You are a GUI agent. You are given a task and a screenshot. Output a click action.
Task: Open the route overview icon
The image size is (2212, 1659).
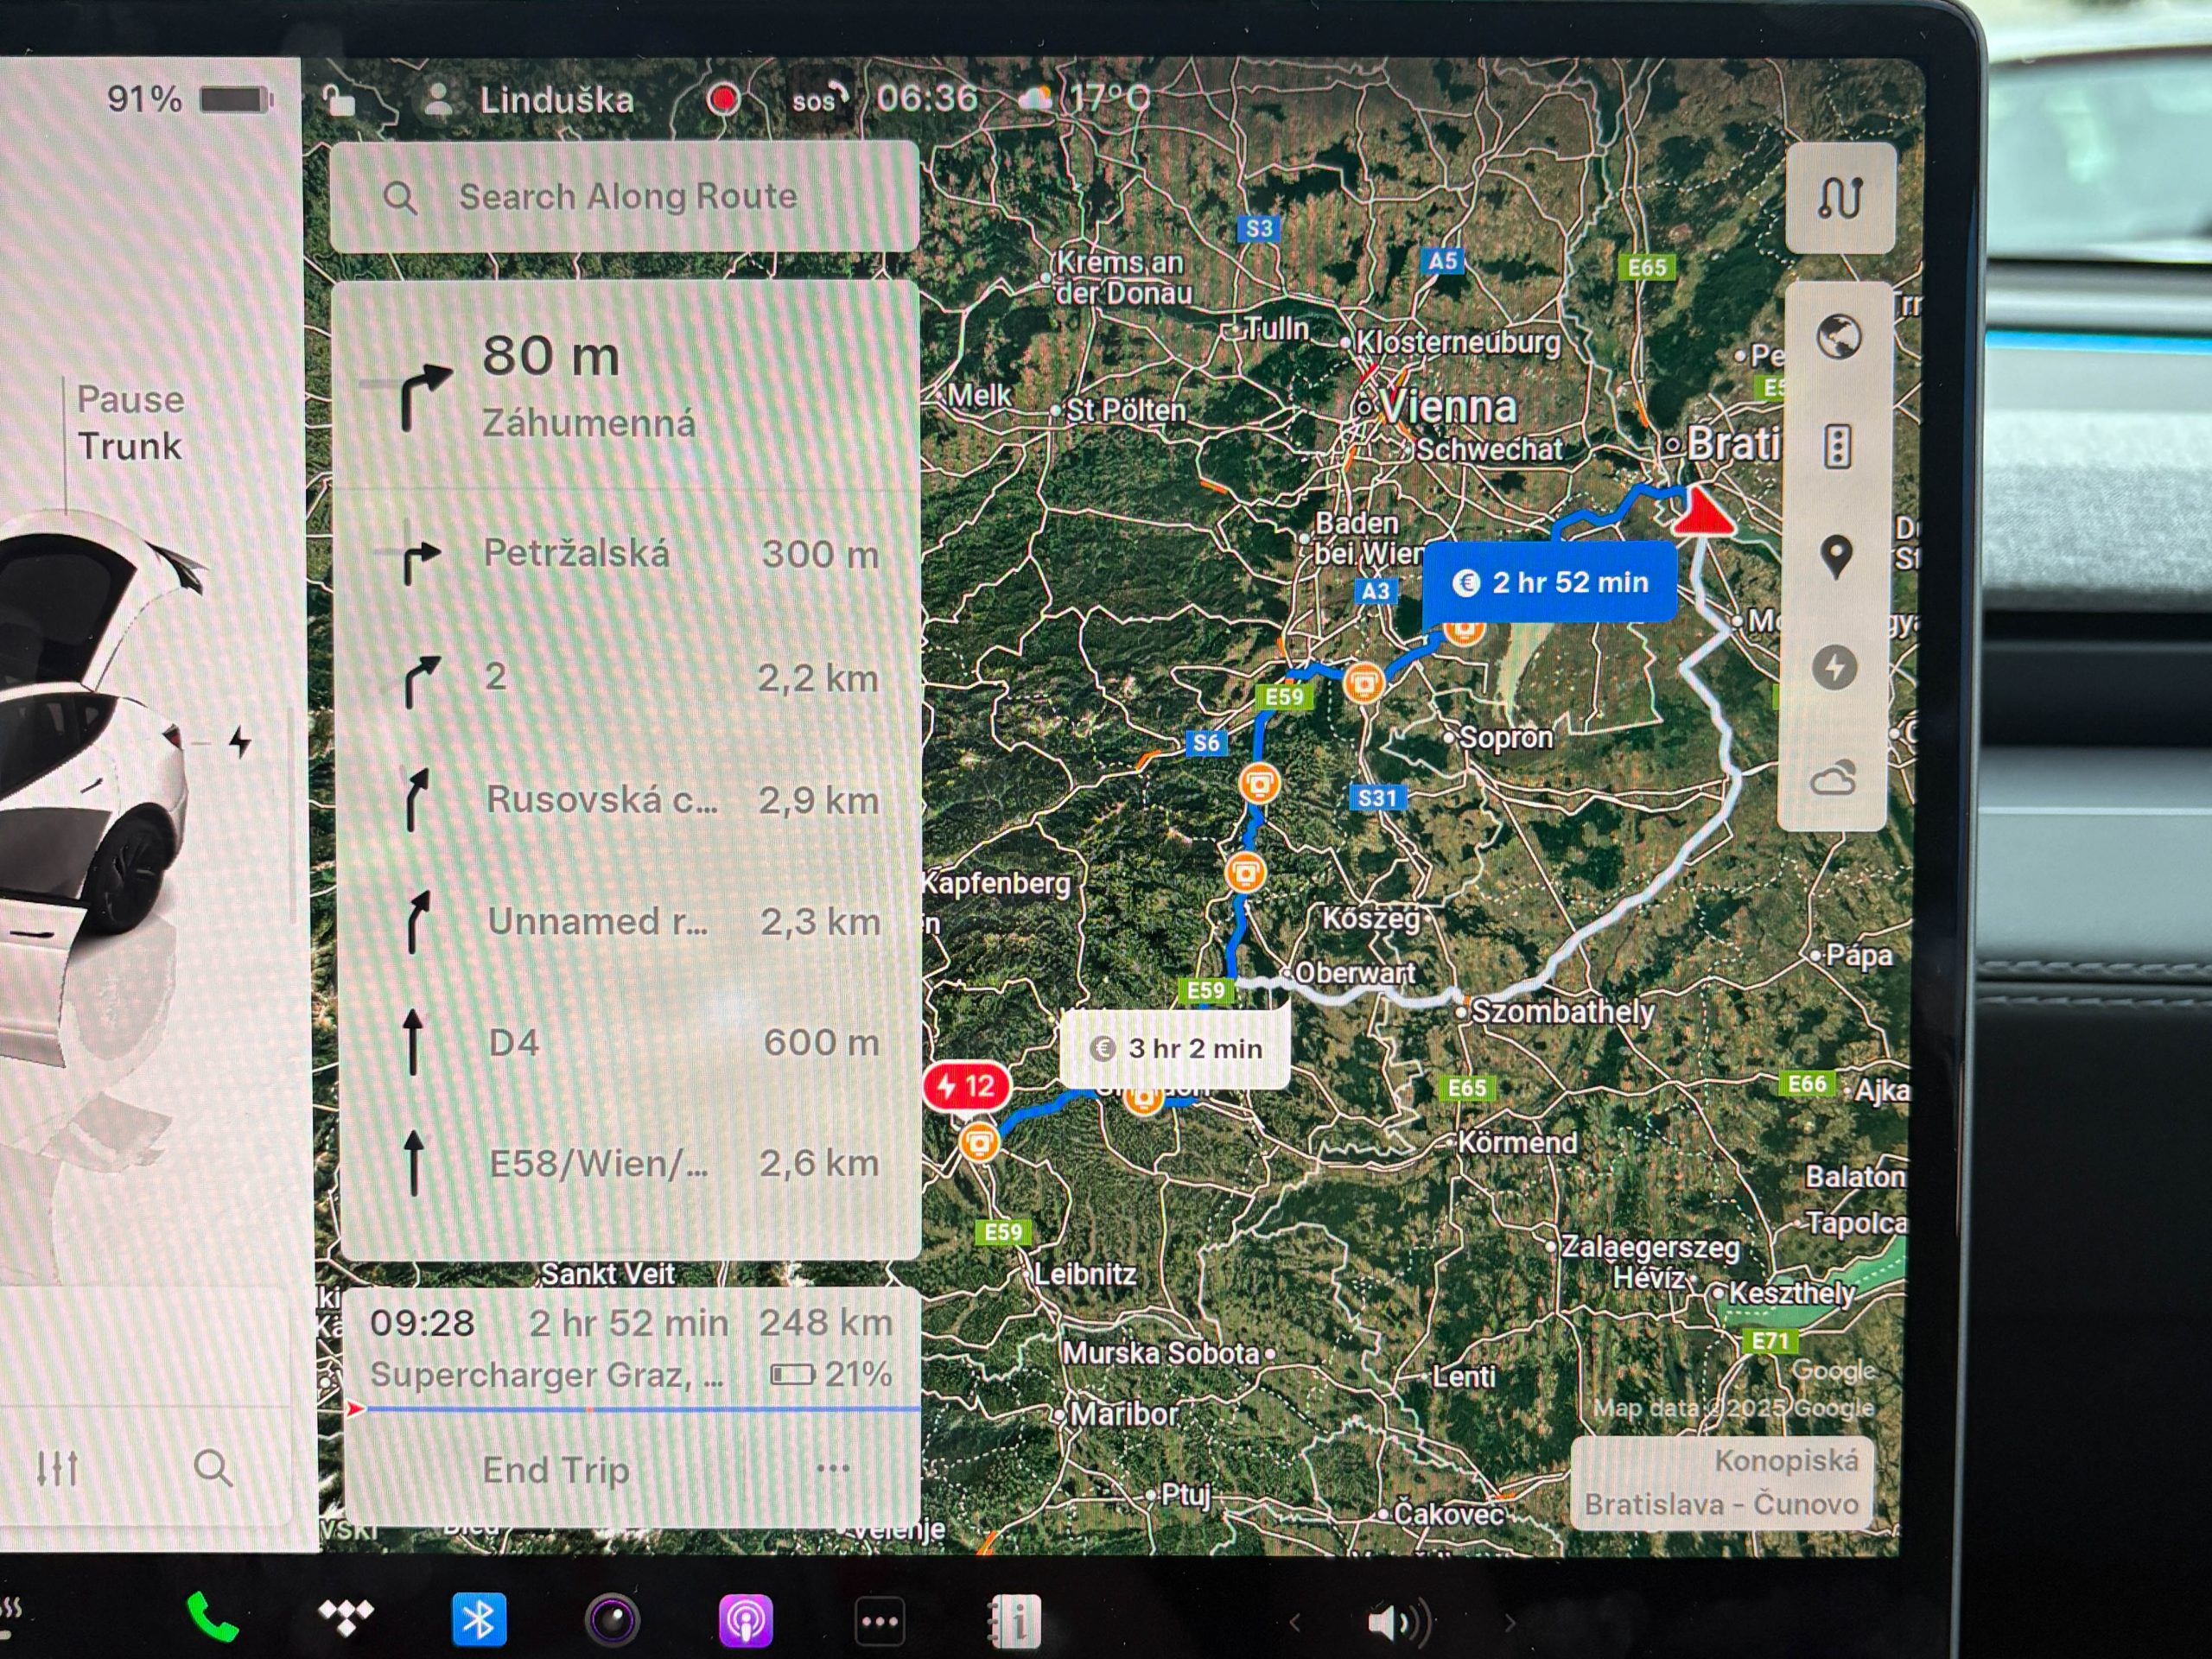click(1840, 197)
